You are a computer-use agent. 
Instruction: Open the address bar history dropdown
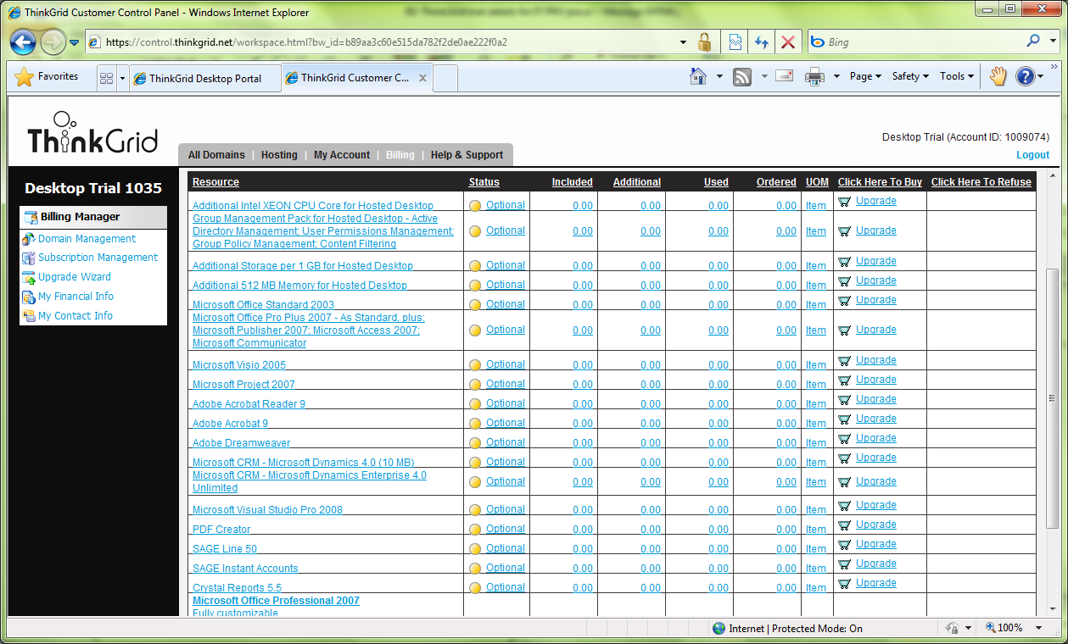pyautogui.click(x=684, y=42)
